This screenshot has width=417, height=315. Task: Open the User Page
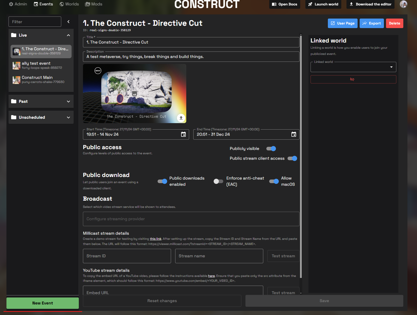(342, 23)
